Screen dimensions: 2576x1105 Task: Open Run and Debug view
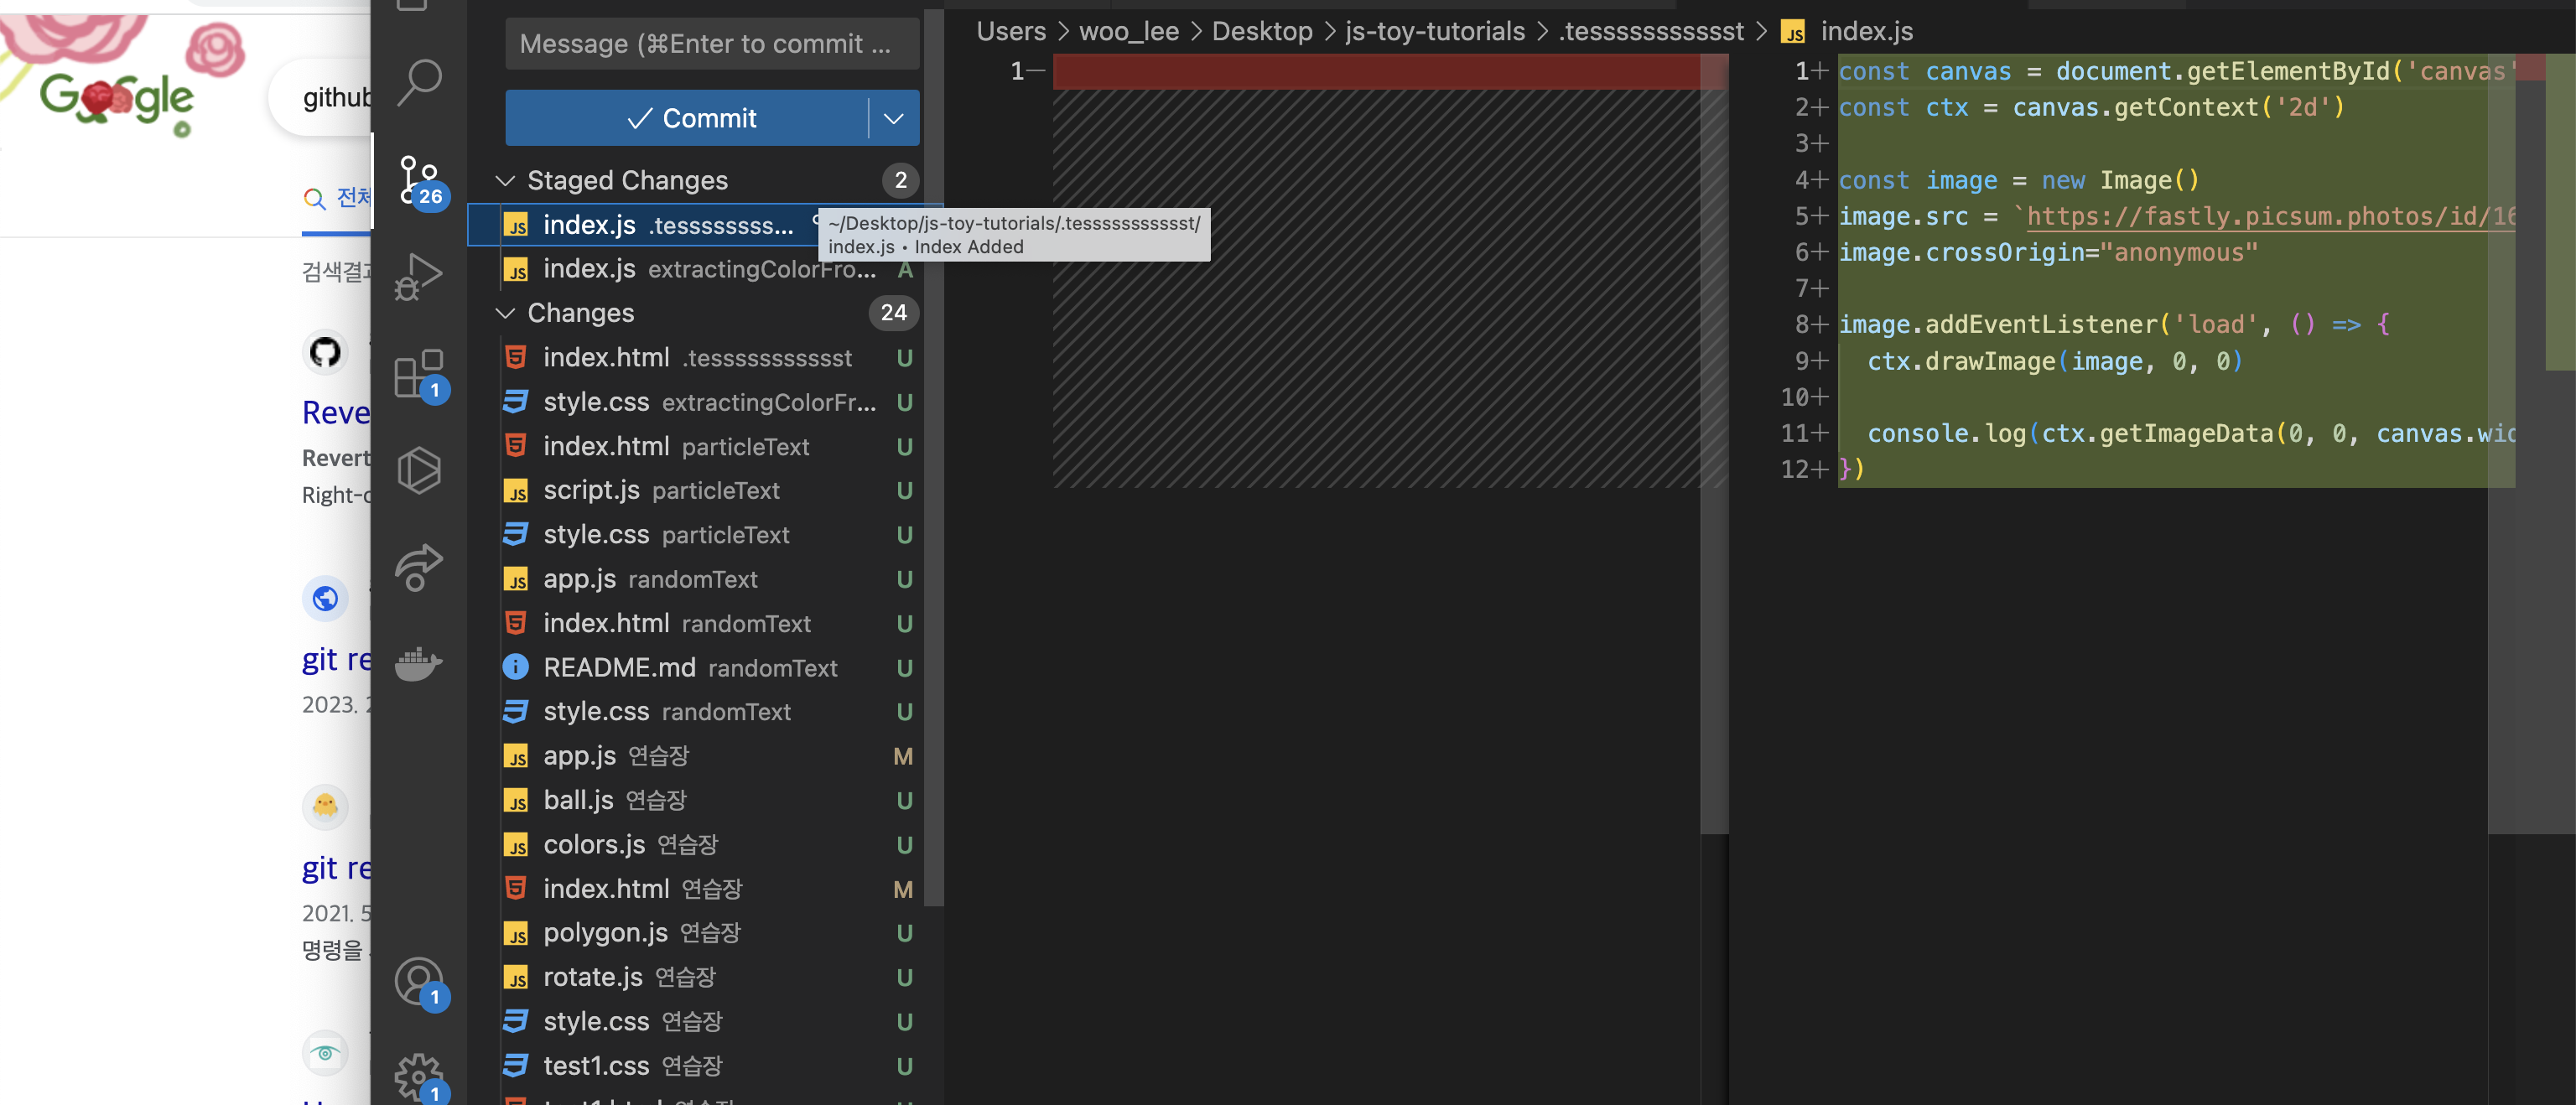point(419,276)
